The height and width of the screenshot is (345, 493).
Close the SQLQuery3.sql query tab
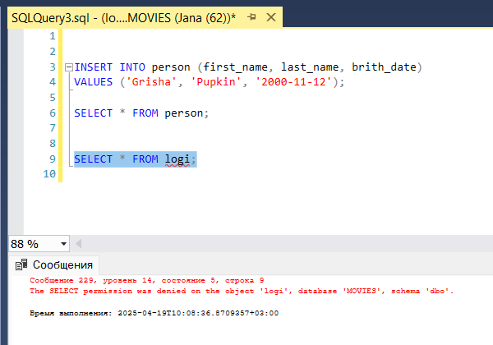[271, 17]
